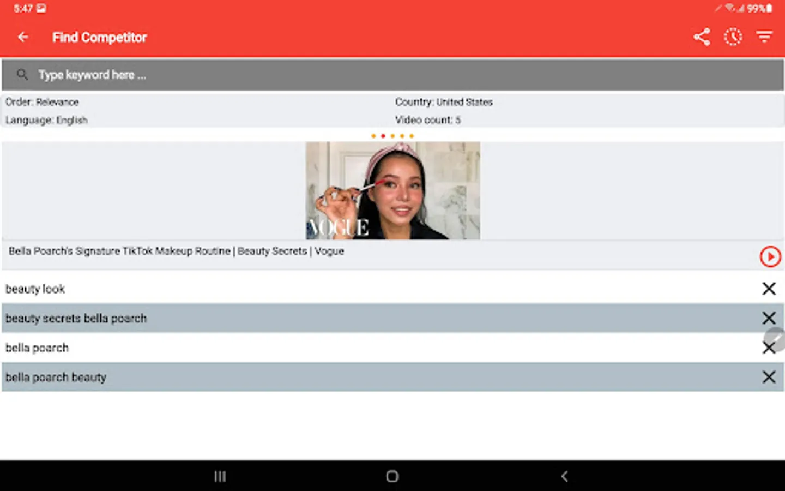The width and height of the screenshot is (785, 491).
Task: Select the 'bella poarch beauty' row
Action: [392, 377]
